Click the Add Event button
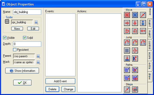154x95 pixels. click(x=60, y=81)
